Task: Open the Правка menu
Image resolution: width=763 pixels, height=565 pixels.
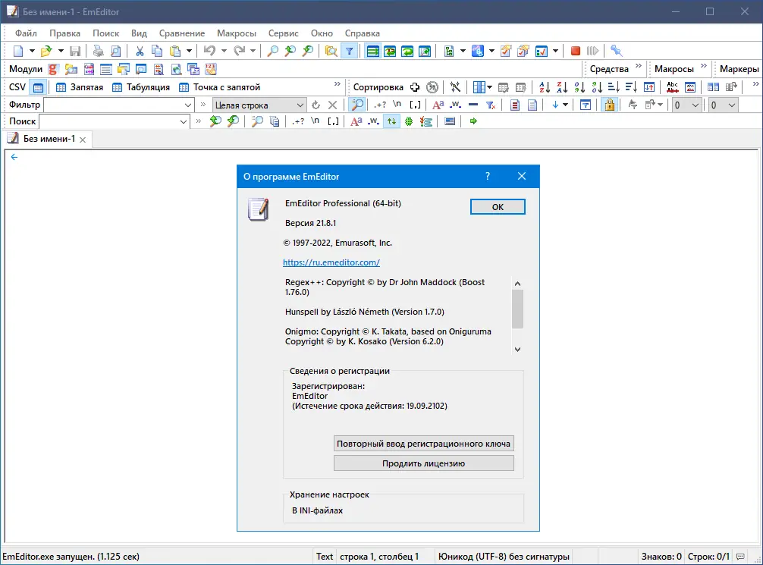Action: [x=64, y=33]
